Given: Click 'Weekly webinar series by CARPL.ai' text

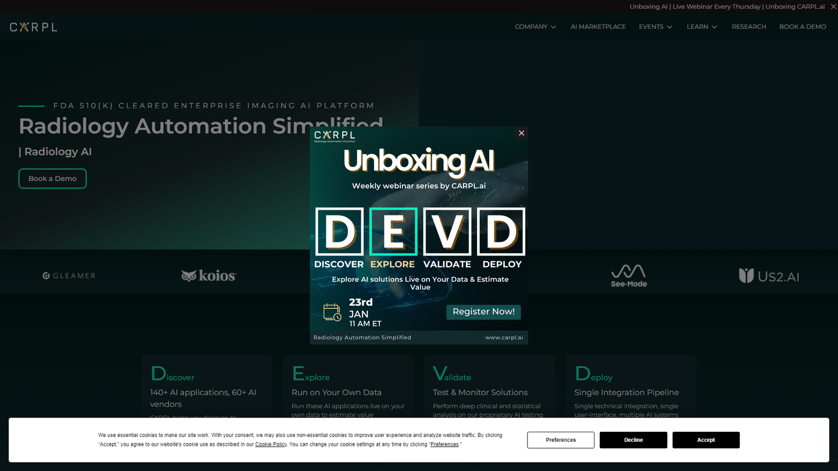Looking at the screenshot, I should pos(419,186).
